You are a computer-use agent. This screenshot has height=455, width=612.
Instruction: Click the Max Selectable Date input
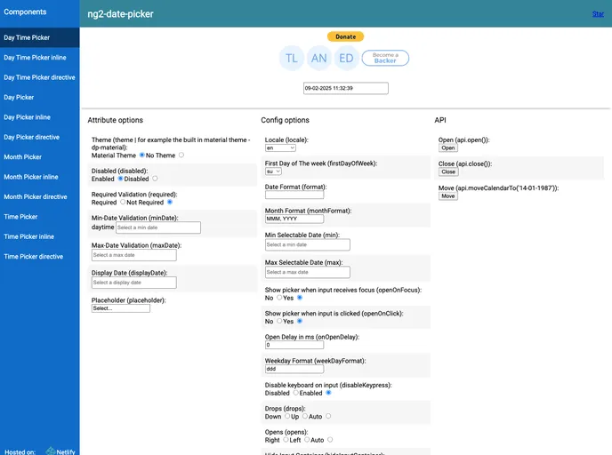tap(308, 272)
